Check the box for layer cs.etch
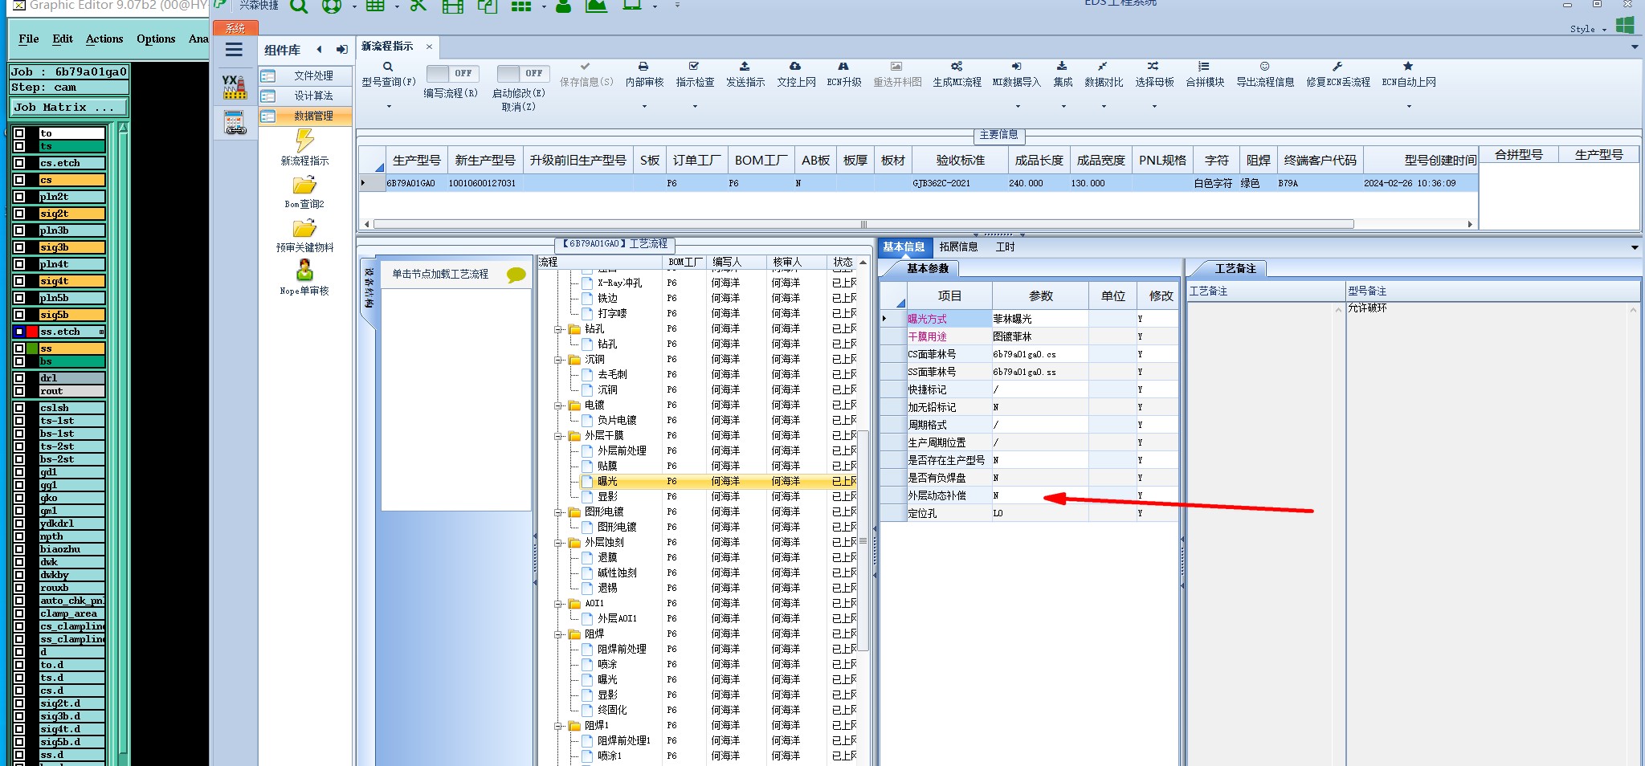Image resolution: width=1645 pixels, height=766 pixels. click(19, 163)
